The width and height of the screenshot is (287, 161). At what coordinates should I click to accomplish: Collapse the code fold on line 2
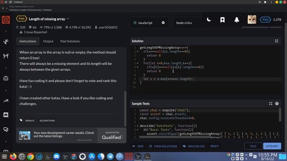click(x=138, y=52)
